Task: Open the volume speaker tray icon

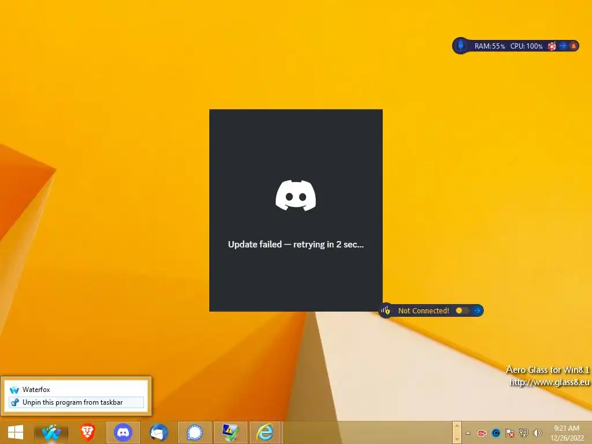Action: click(537, 433)
